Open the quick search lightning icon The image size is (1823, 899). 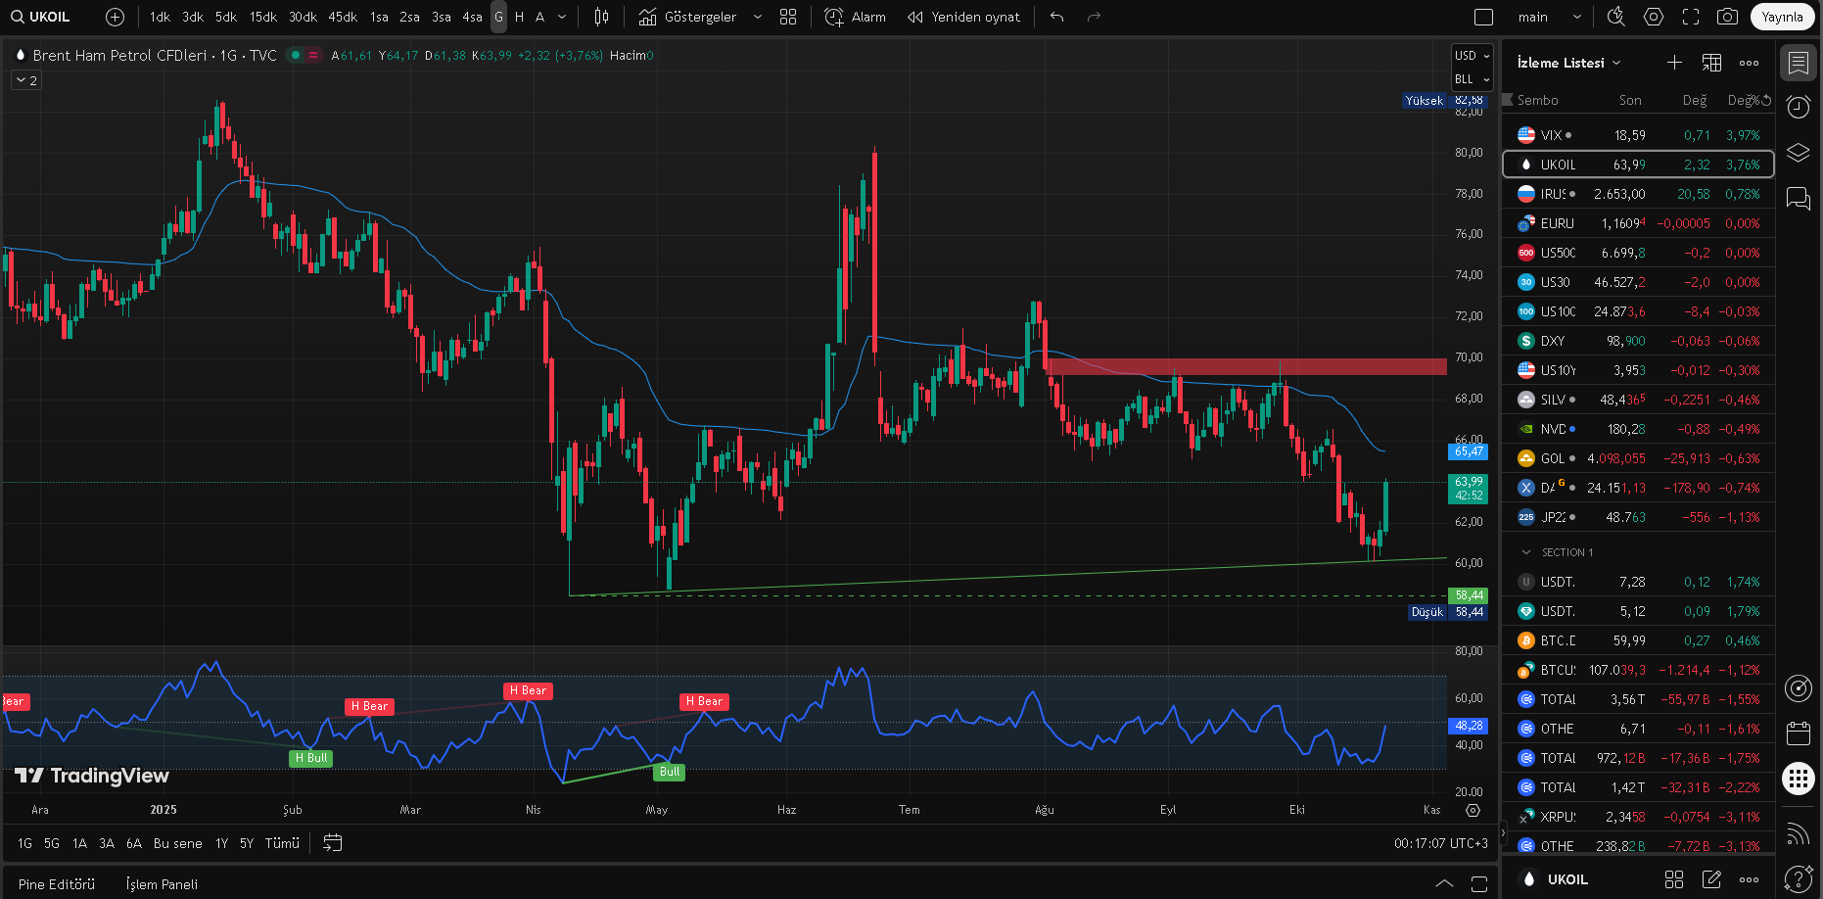[x=1616, y=17]
